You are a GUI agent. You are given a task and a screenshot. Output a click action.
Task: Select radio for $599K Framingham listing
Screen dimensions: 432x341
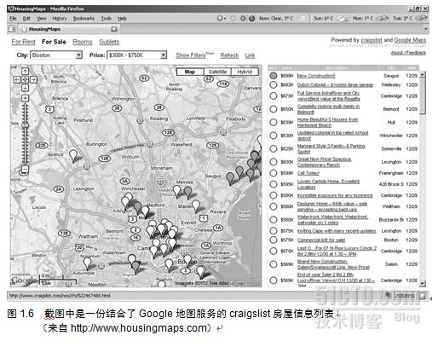[x=274, y=173]
